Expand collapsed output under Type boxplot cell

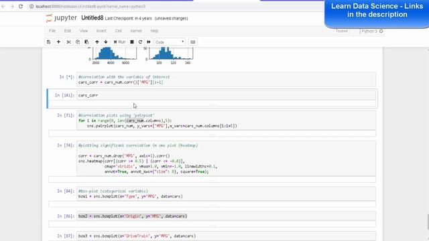click(x=212, y=204)
